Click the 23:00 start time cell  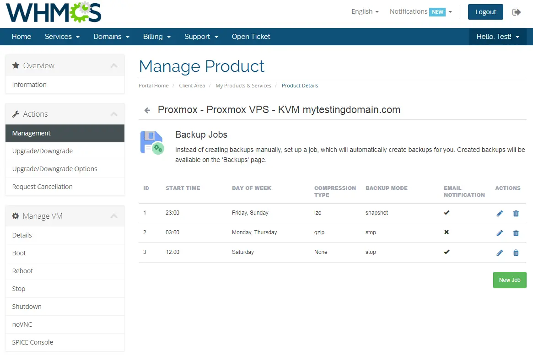click(x=172, y=213)
